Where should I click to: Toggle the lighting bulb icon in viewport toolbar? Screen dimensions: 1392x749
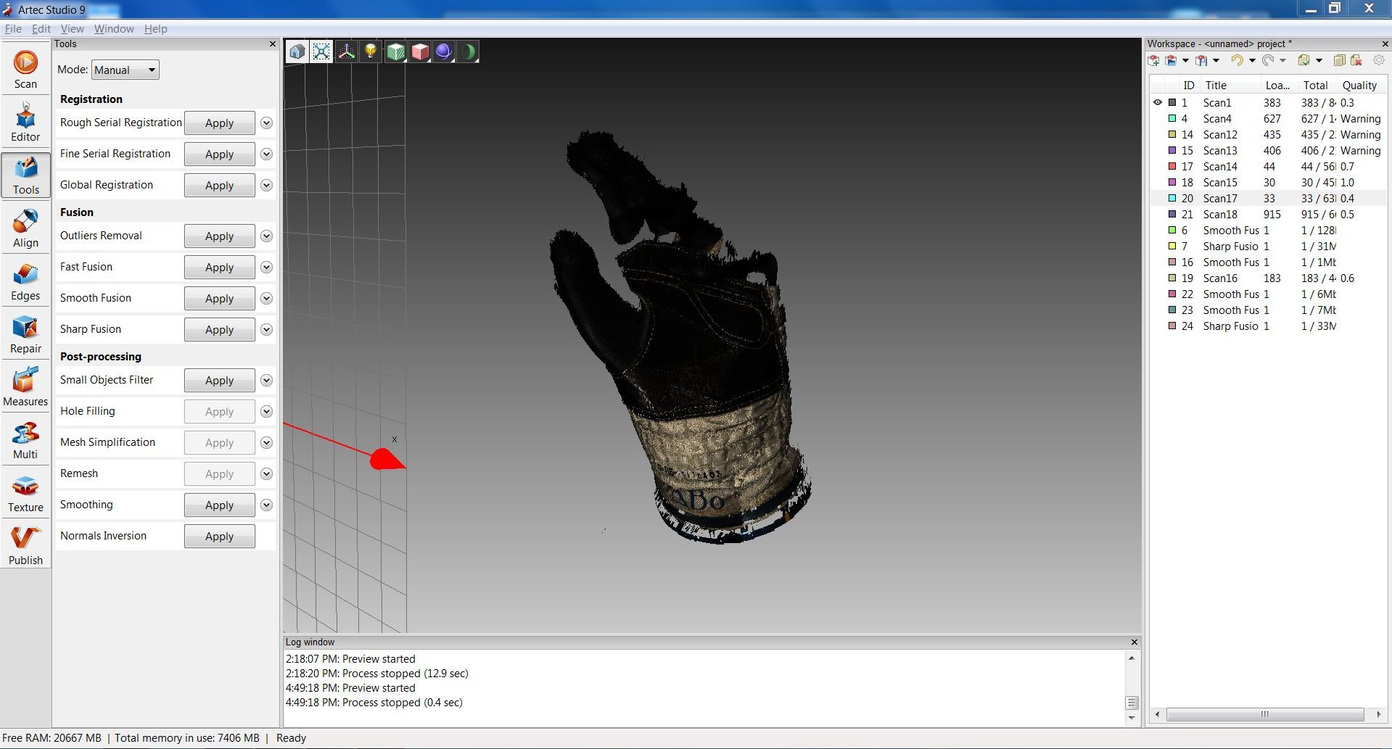point(371,51)
